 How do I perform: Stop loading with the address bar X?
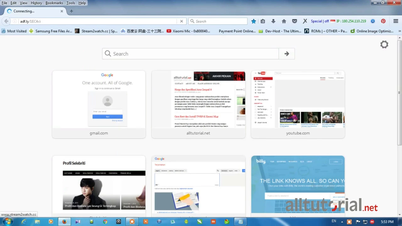tap(182, 21)
